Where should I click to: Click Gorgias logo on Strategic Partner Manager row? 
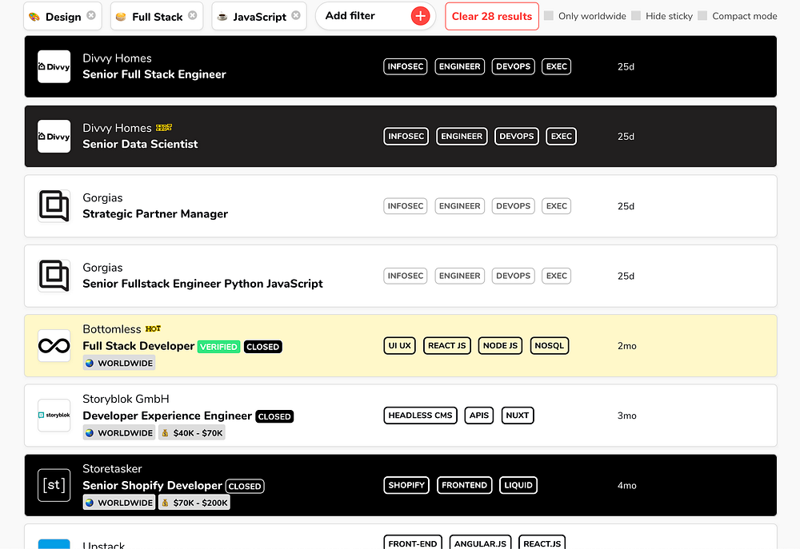coord(54,206)
